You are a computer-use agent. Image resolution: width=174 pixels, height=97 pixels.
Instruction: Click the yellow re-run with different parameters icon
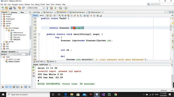click(x=34, y=70)
